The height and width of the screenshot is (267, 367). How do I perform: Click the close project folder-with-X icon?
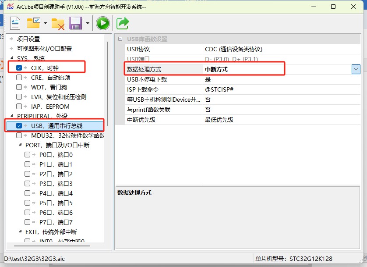click(58, 24)
